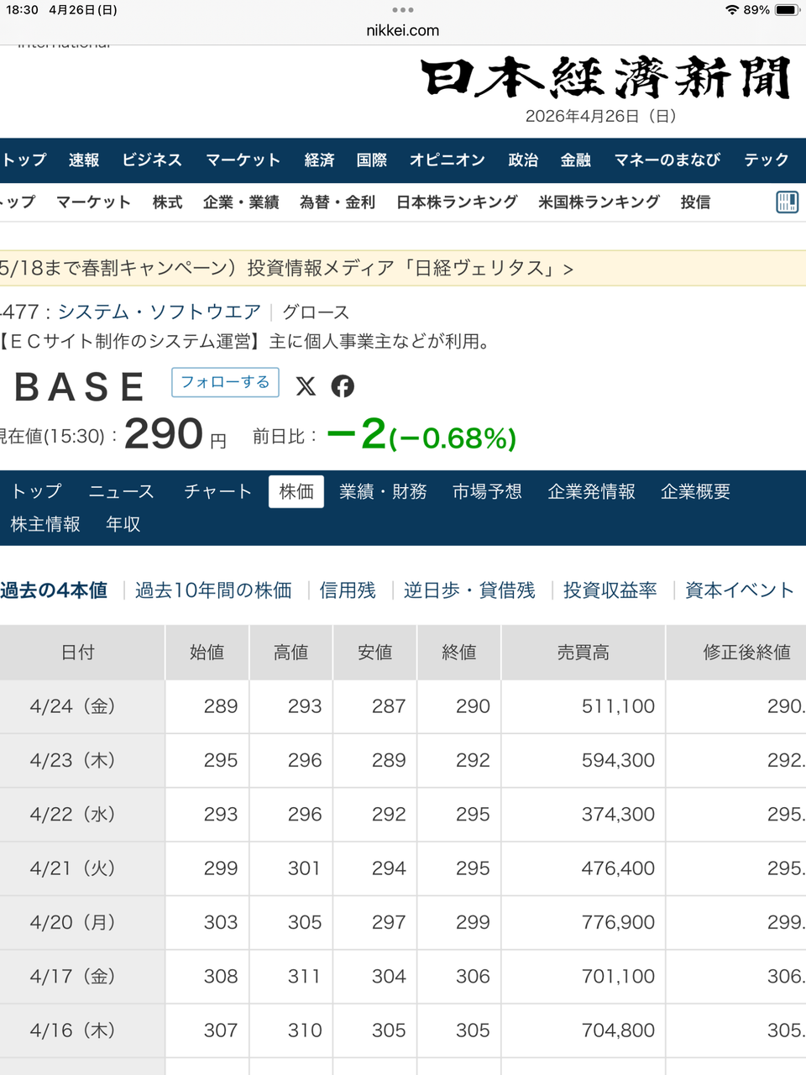Switch to company トップ tab
This screenshot has height=1075, width=806.
[36, 491]
